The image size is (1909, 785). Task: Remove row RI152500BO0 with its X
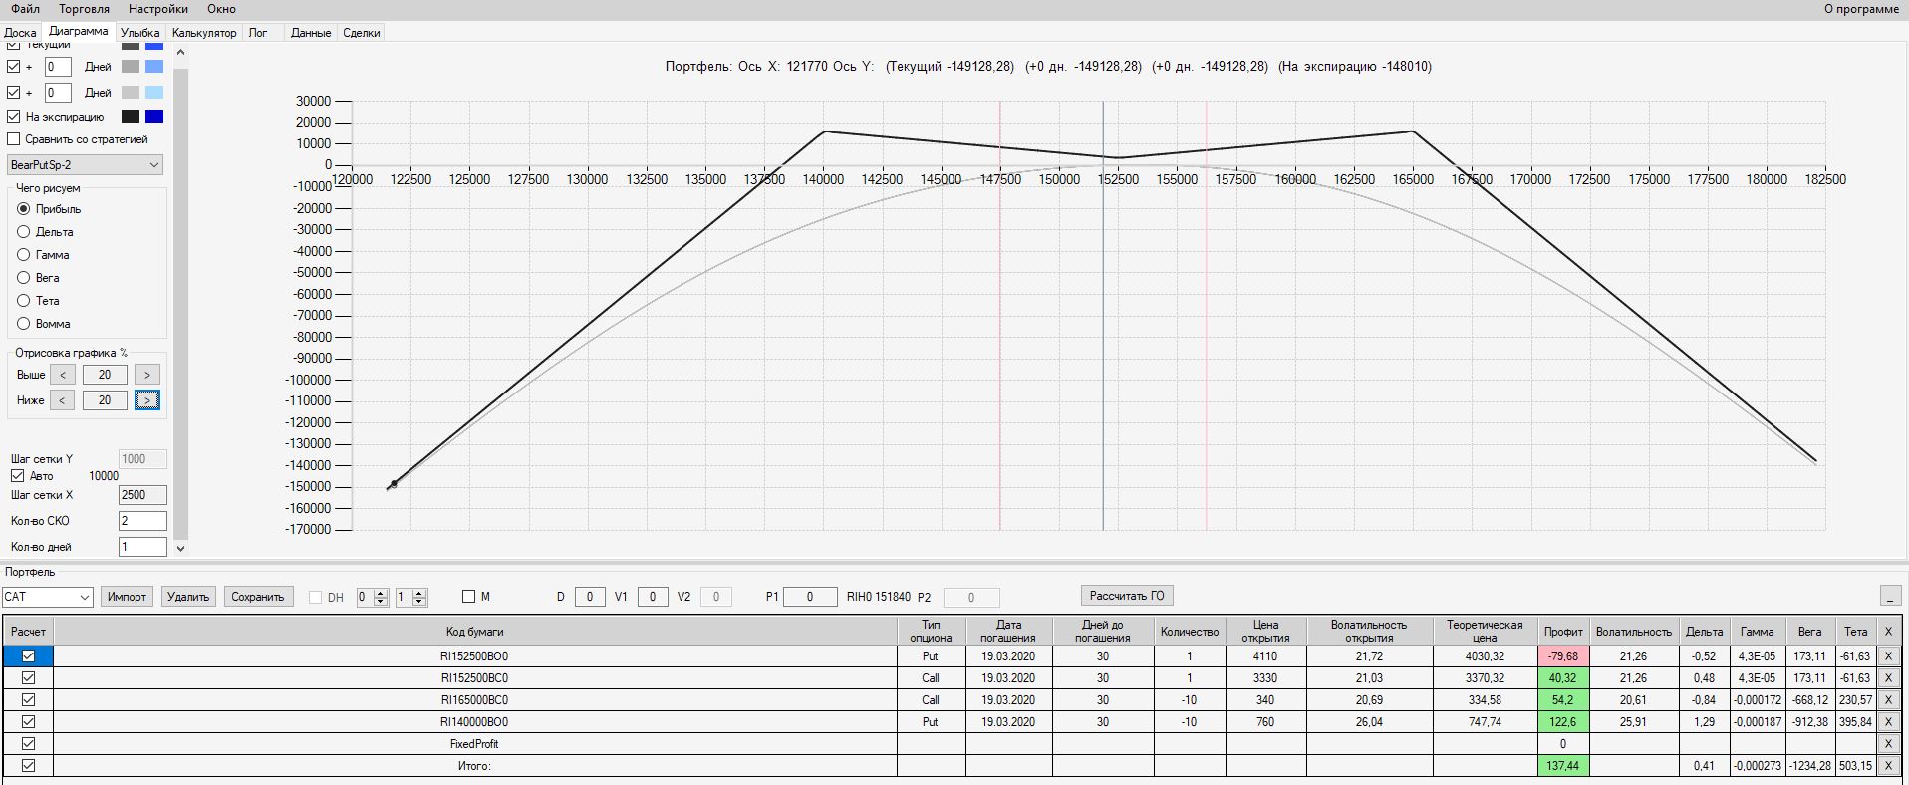tap(1888, 656)
